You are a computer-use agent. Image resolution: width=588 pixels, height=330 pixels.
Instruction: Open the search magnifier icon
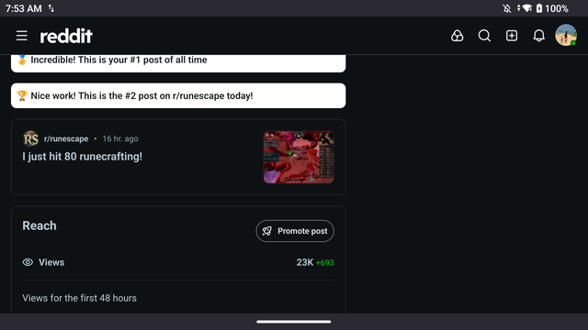pos(484,36)
